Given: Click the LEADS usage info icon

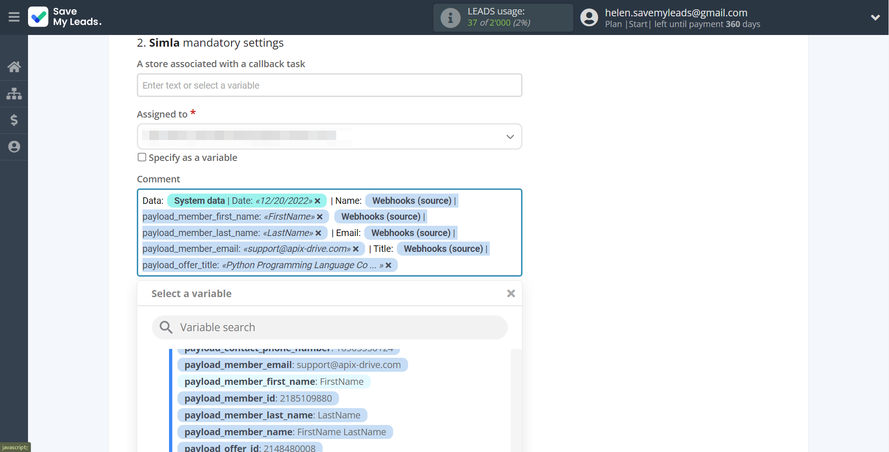Looking at the screenshot, I should (x=450, y=18).
